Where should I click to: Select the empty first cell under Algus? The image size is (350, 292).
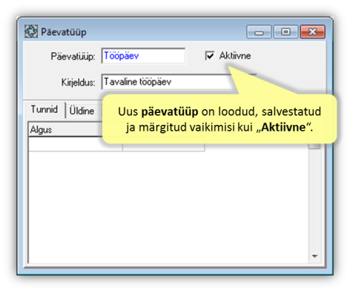click(x=76, y=144)
